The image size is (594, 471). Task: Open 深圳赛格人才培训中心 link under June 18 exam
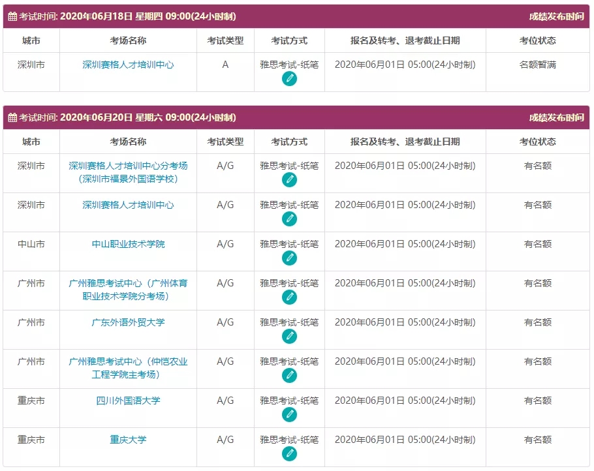[128, 65]
